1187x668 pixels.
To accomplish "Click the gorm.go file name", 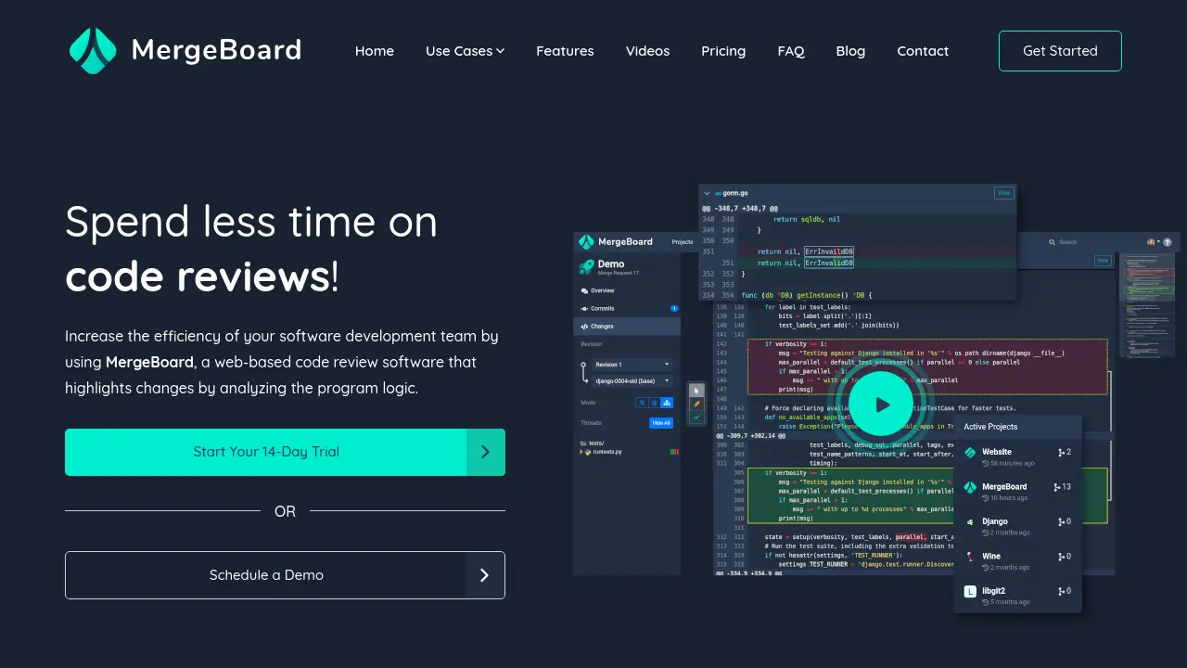I will (735, 193).
